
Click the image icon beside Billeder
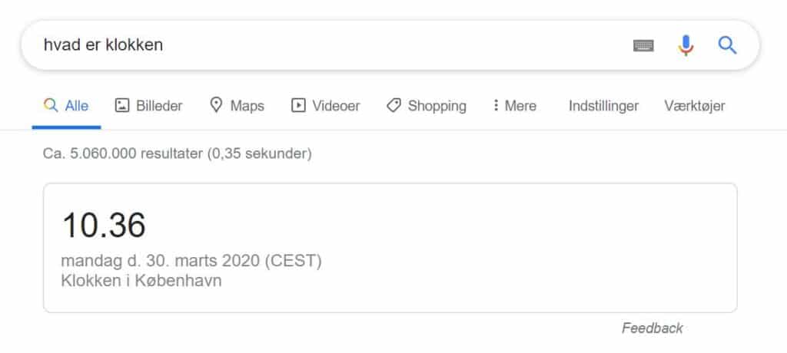[x=122, y=105]
